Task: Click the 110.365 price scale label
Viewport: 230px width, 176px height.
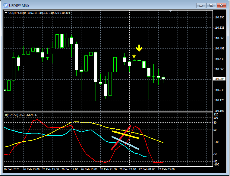Action: pyautogui.click(x=219, y=69)
